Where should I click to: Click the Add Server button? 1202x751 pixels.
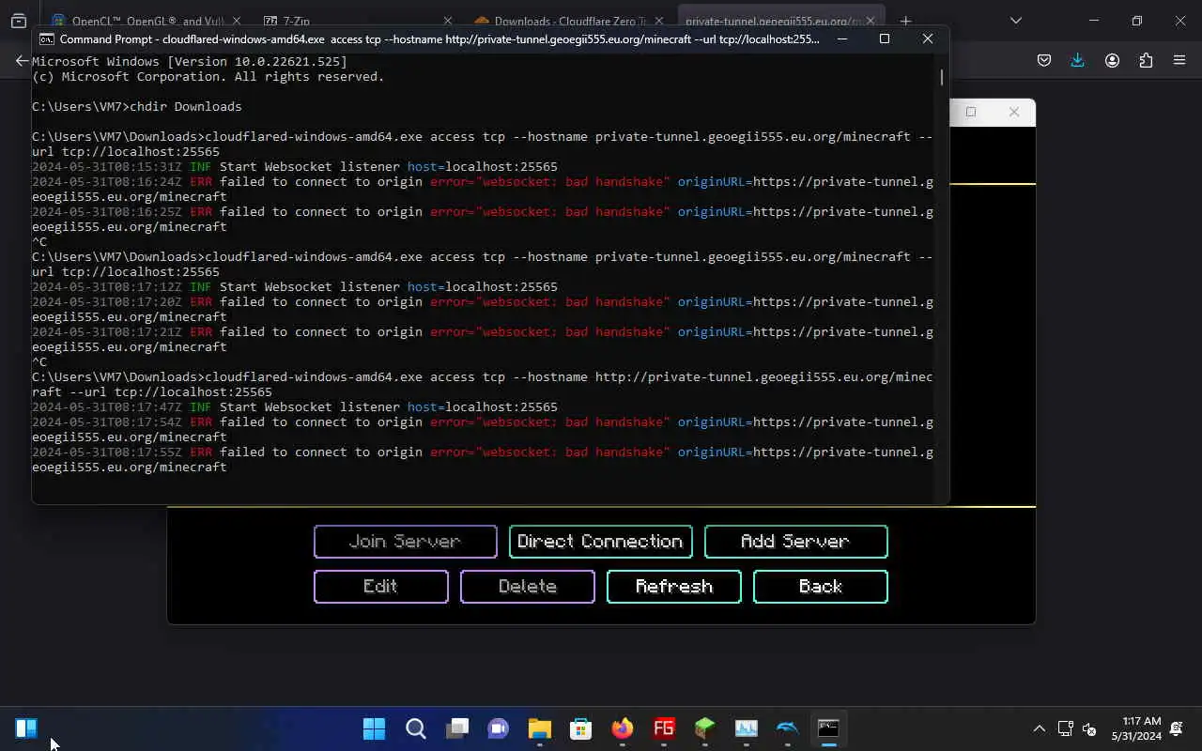coord(795,542)
